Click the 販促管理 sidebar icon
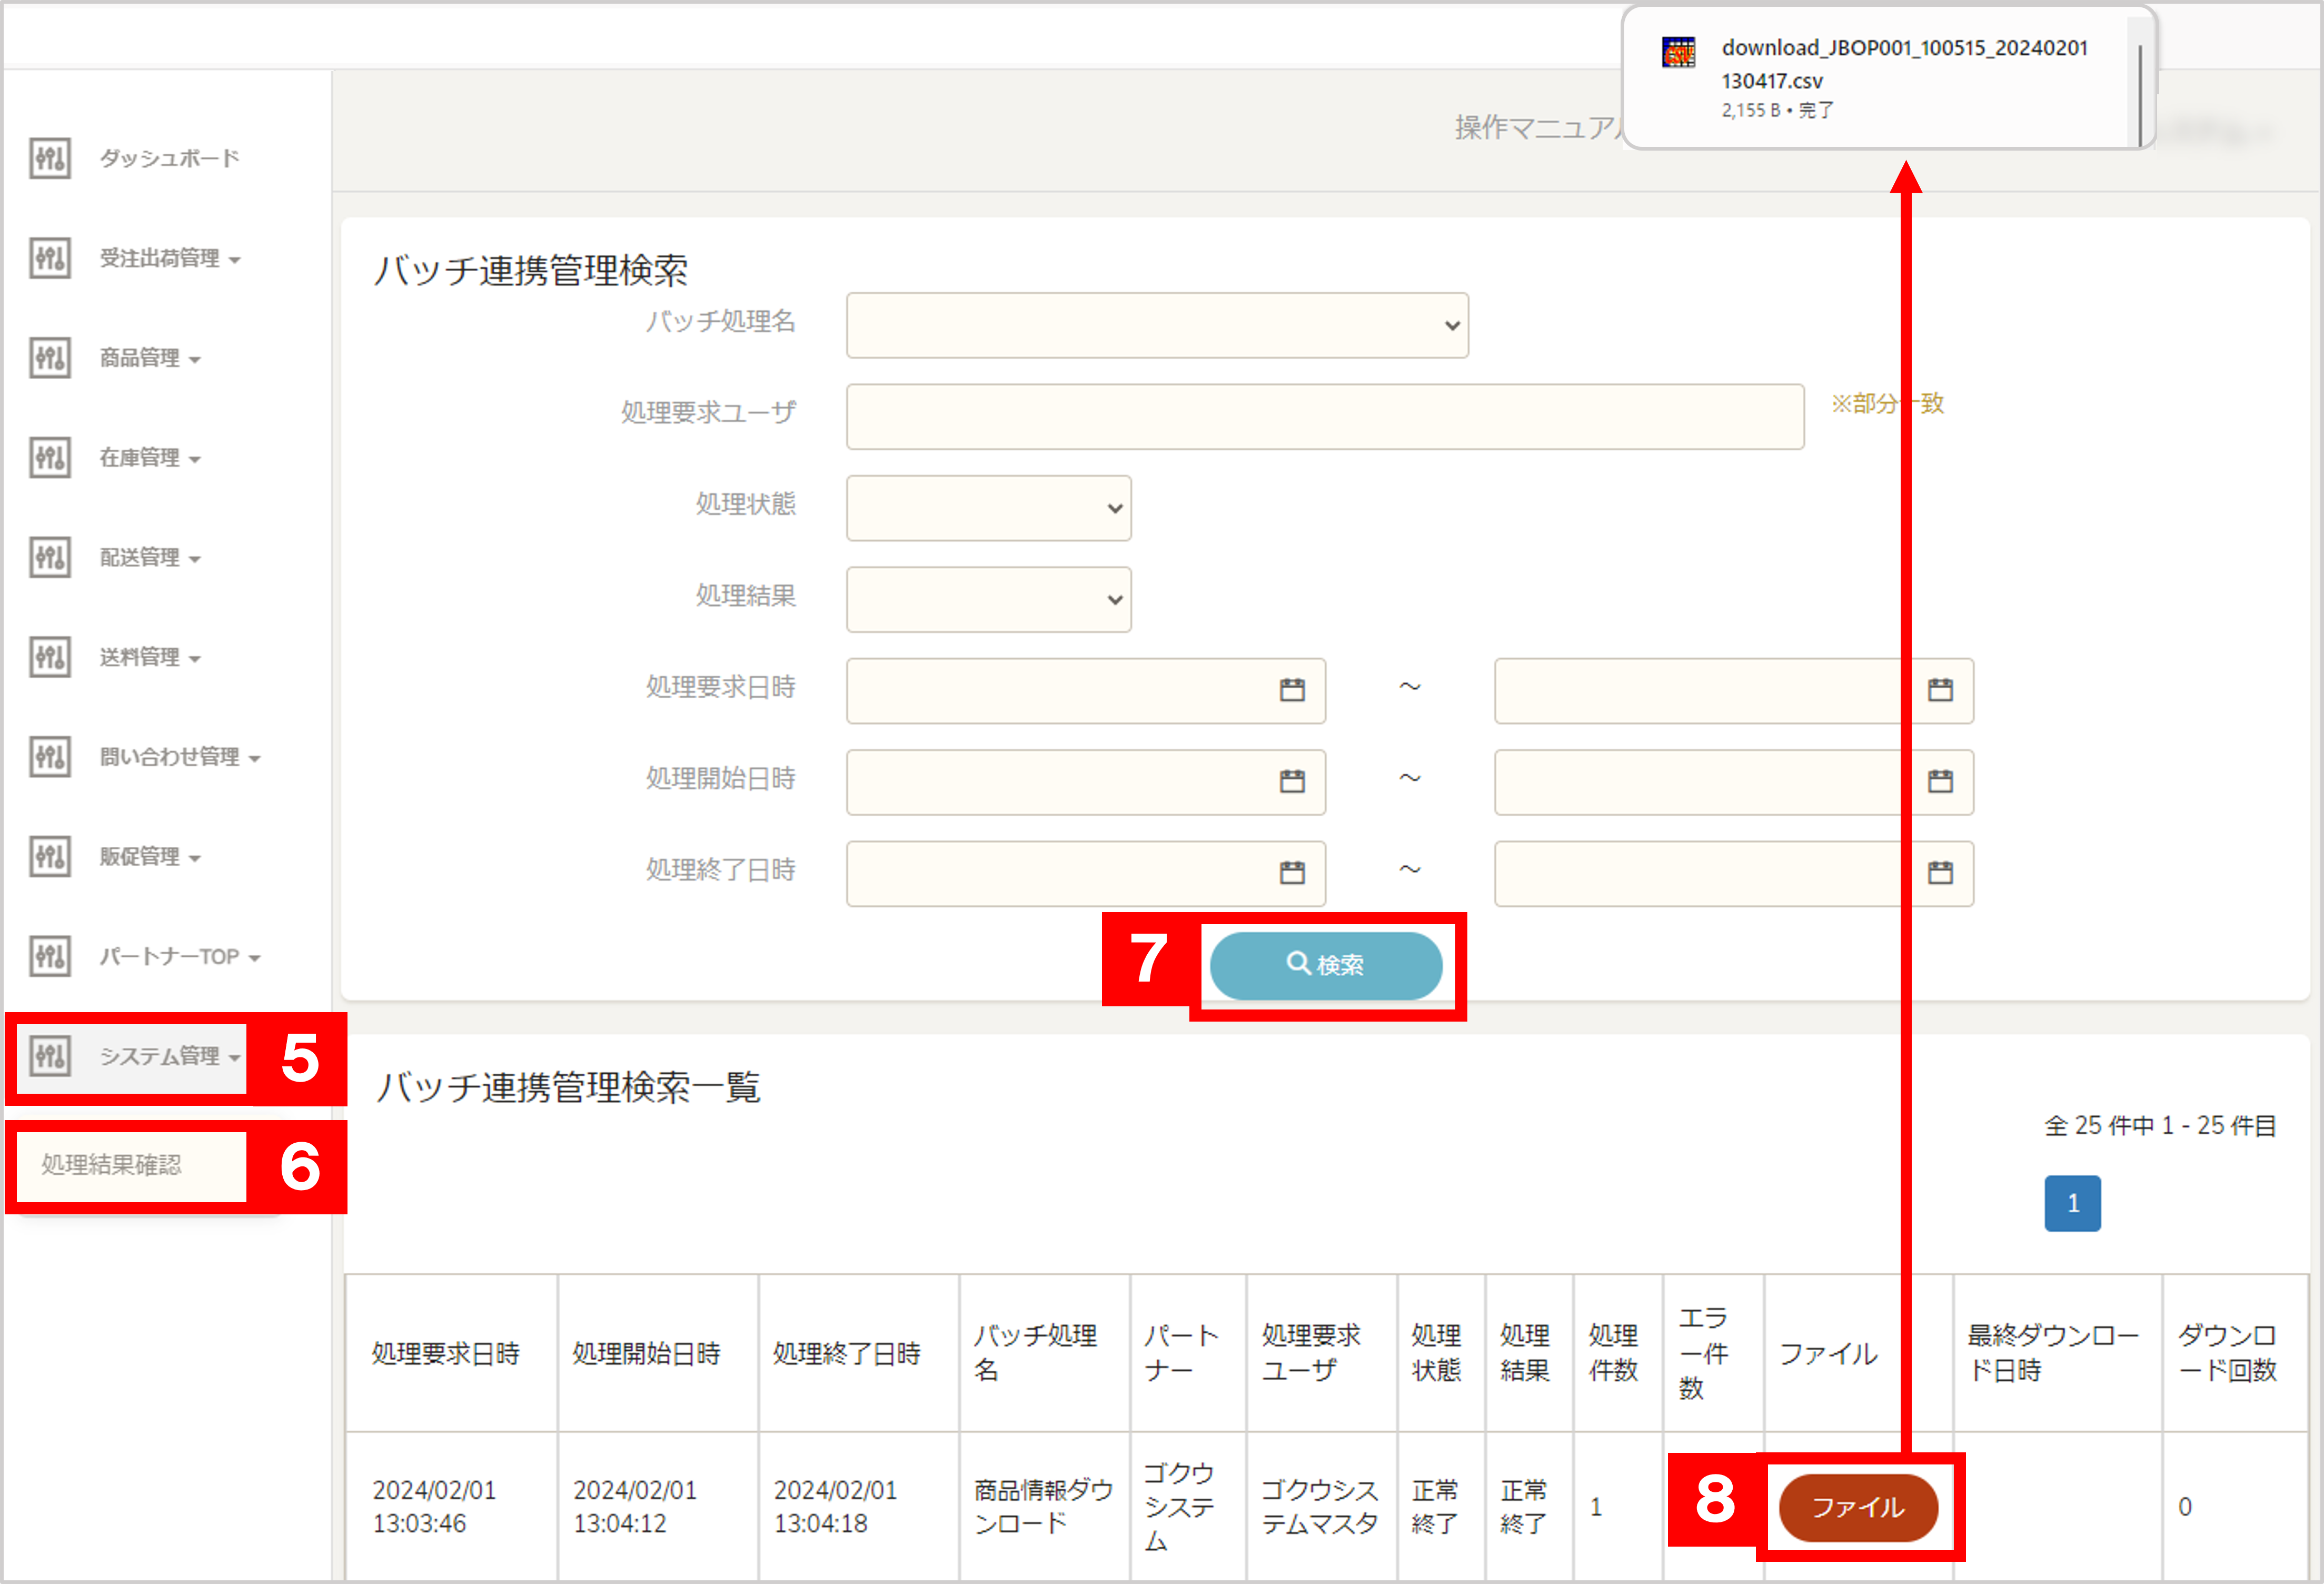 50,857
